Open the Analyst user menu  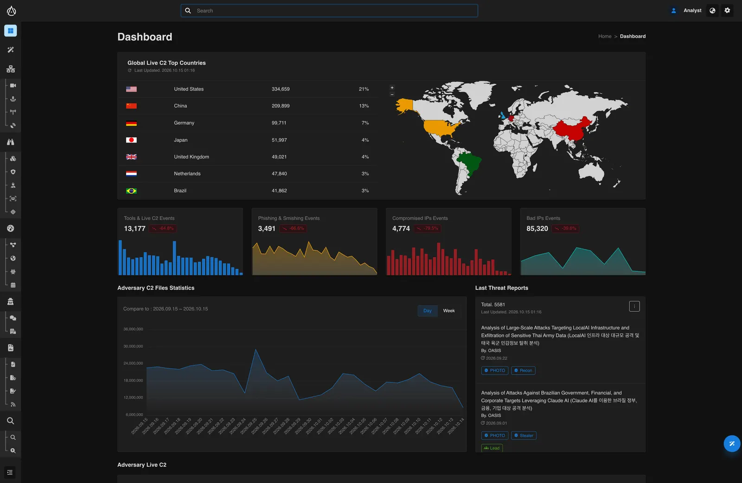pos(686,11)
